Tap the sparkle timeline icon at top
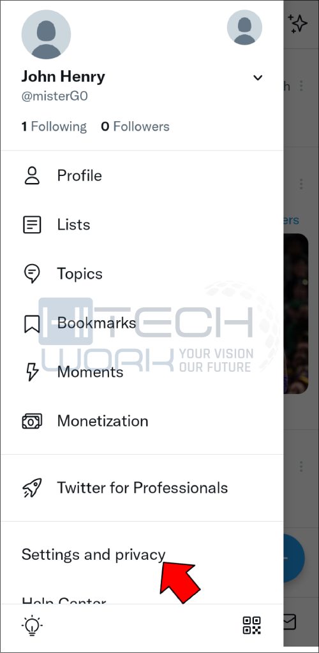This screenshot has height=653, width=319. (x=297, y=24)
